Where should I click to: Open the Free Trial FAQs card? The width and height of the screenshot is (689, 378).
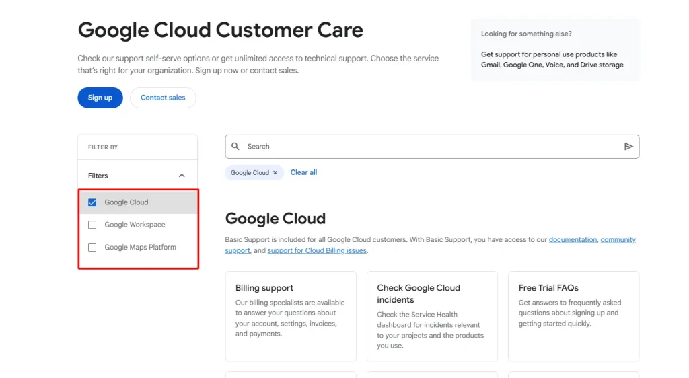coord(574,316)
